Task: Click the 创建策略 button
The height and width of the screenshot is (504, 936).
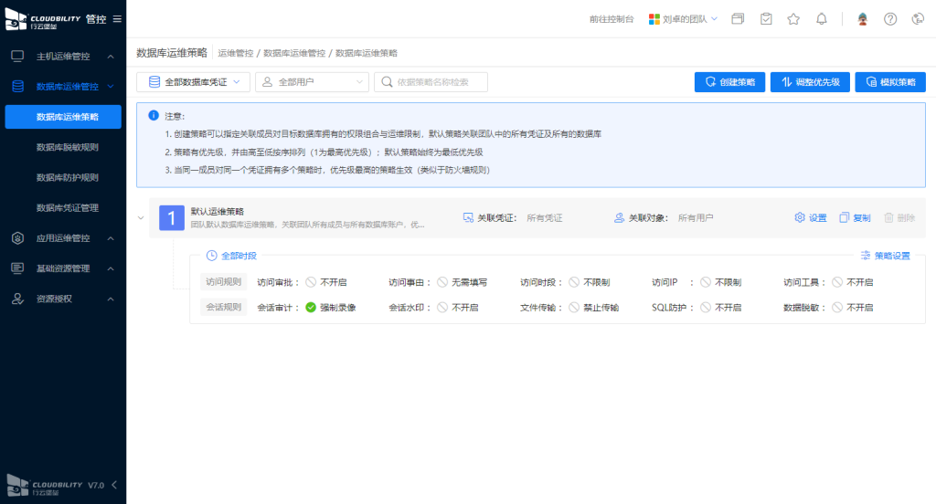Action: 729,82
